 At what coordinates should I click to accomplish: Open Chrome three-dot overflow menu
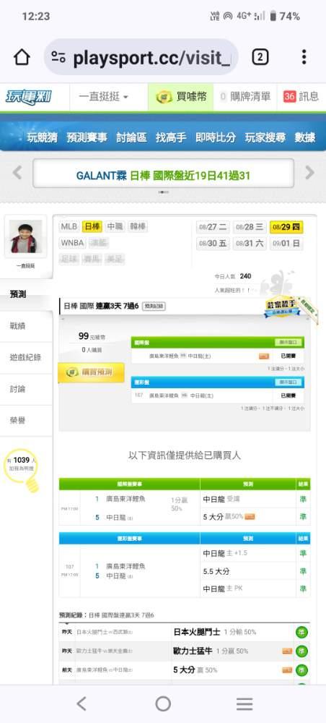304,57
